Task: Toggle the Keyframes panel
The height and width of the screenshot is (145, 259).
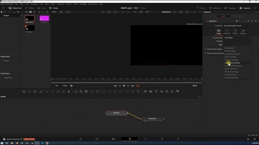Action: coord(215,8)
